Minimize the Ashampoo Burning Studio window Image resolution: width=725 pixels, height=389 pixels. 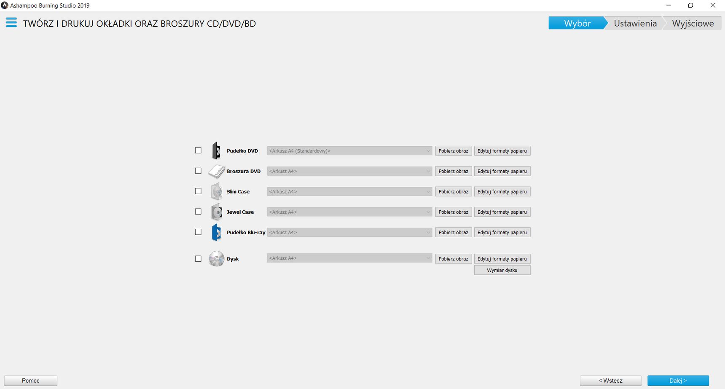point(669,5)
